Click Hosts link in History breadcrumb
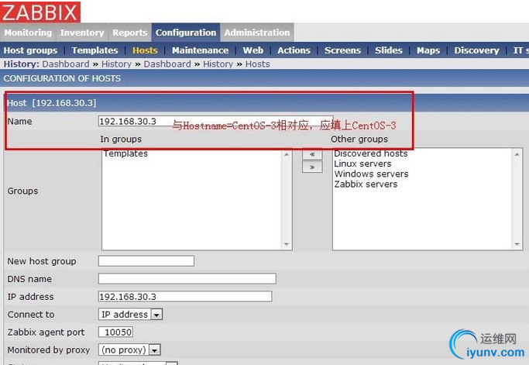Image resolution: width=529 pixels, height=365 pixels. tap(257, 64)
